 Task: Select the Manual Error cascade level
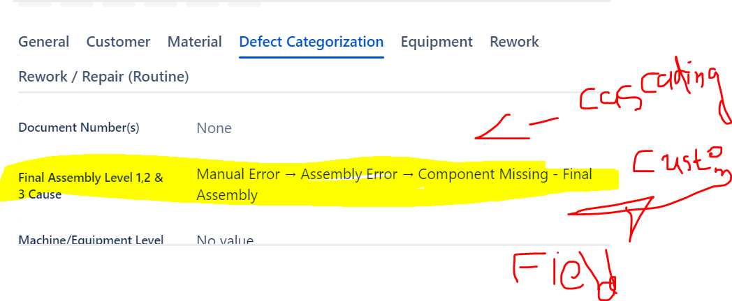(x=238, y=174)
